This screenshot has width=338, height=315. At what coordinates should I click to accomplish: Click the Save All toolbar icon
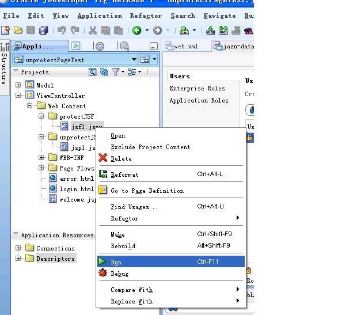[x=44, y=30]
